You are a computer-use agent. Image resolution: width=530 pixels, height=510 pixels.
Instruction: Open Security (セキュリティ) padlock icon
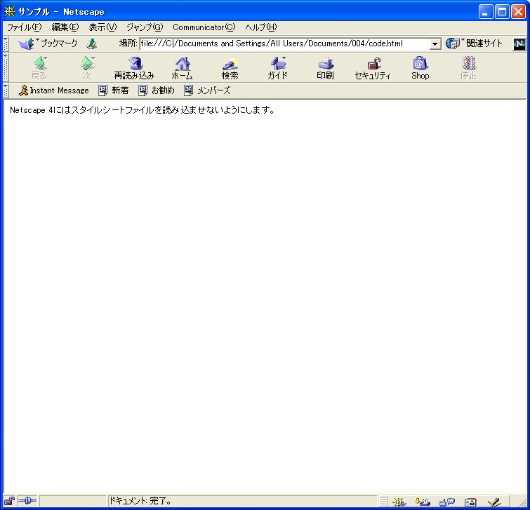(373, 64)
